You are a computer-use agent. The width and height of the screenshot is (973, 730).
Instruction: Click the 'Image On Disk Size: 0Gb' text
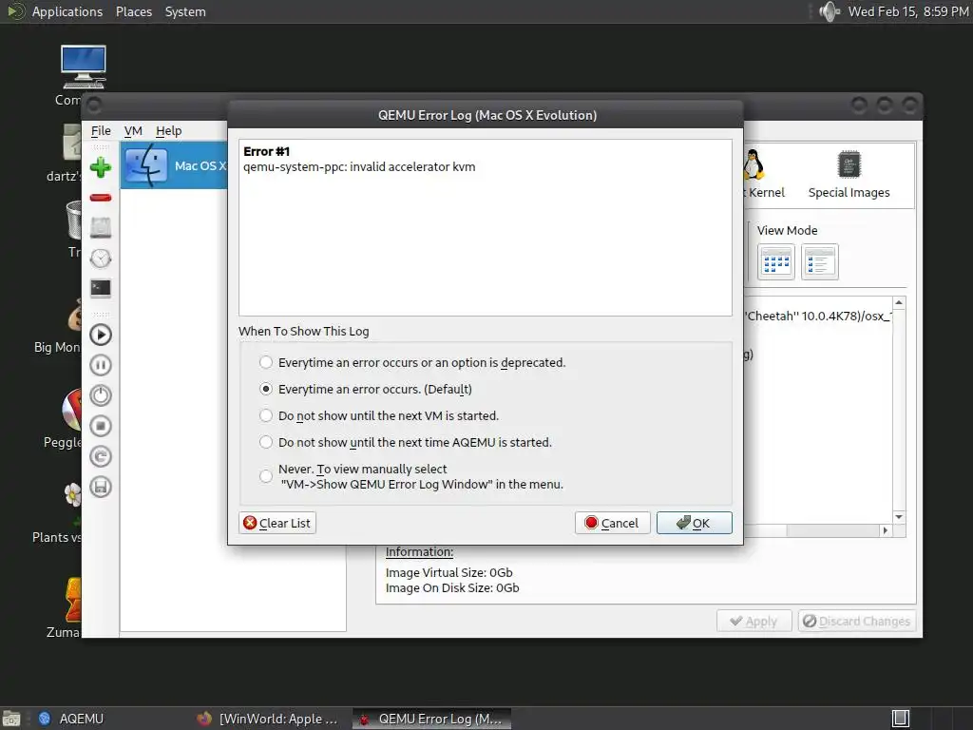tap(452, 587)
